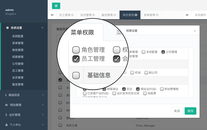Check the 船公司 checkbox

point(146,73)
